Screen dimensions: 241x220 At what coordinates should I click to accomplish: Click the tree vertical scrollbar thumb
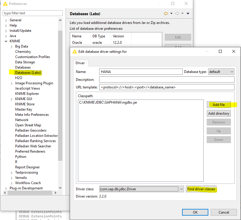(x=60, y=96)
